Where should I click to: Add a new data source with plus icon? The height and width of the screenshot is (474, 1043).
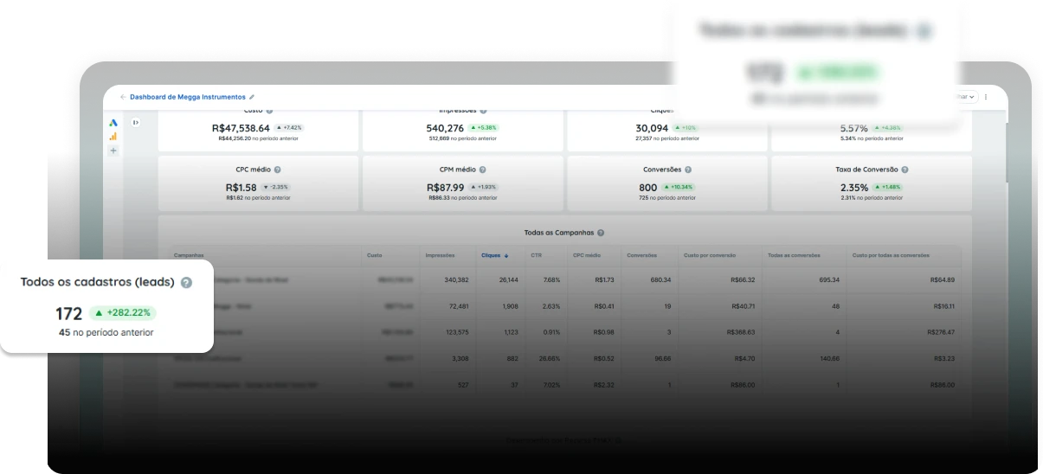(113, 151)
